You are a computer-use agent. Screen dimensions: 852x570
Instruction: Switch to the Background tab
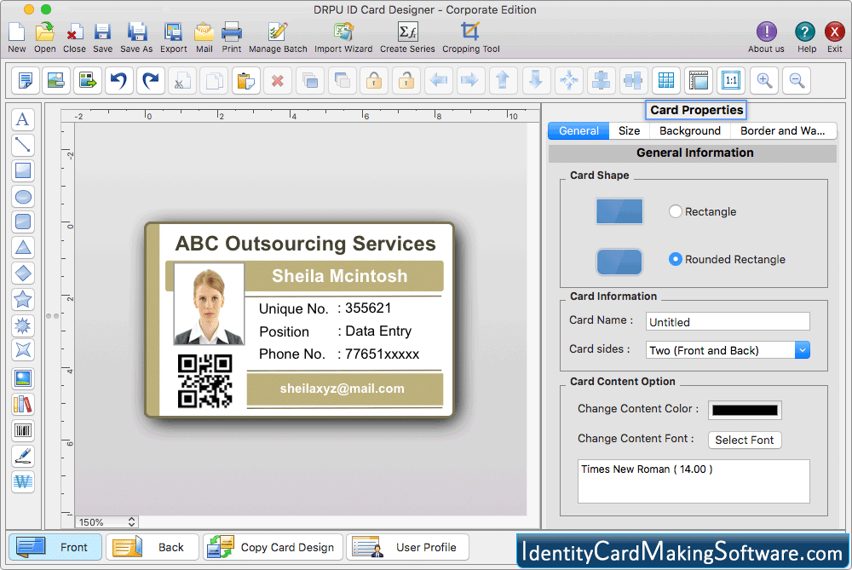(690, 131)
